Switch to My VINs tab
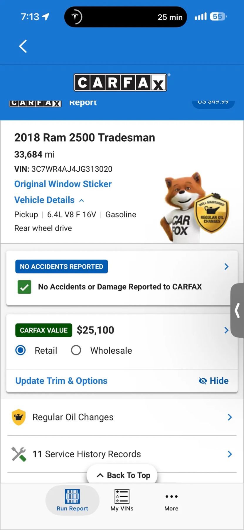244x530 pixels. point(122,500)
